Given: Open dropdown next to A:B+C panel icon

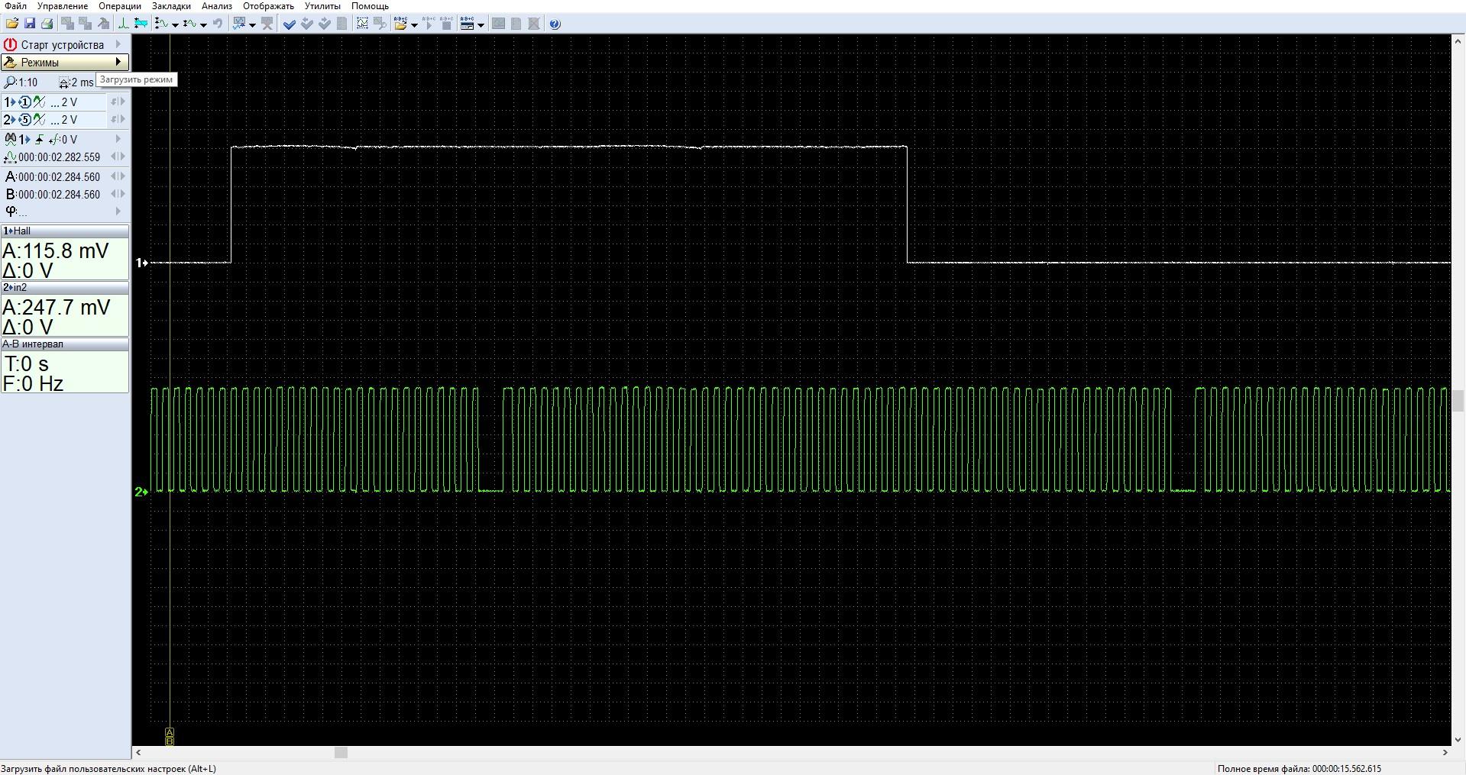Looking at the screenshot, I should pyautogui.click(x=481, y=25).
